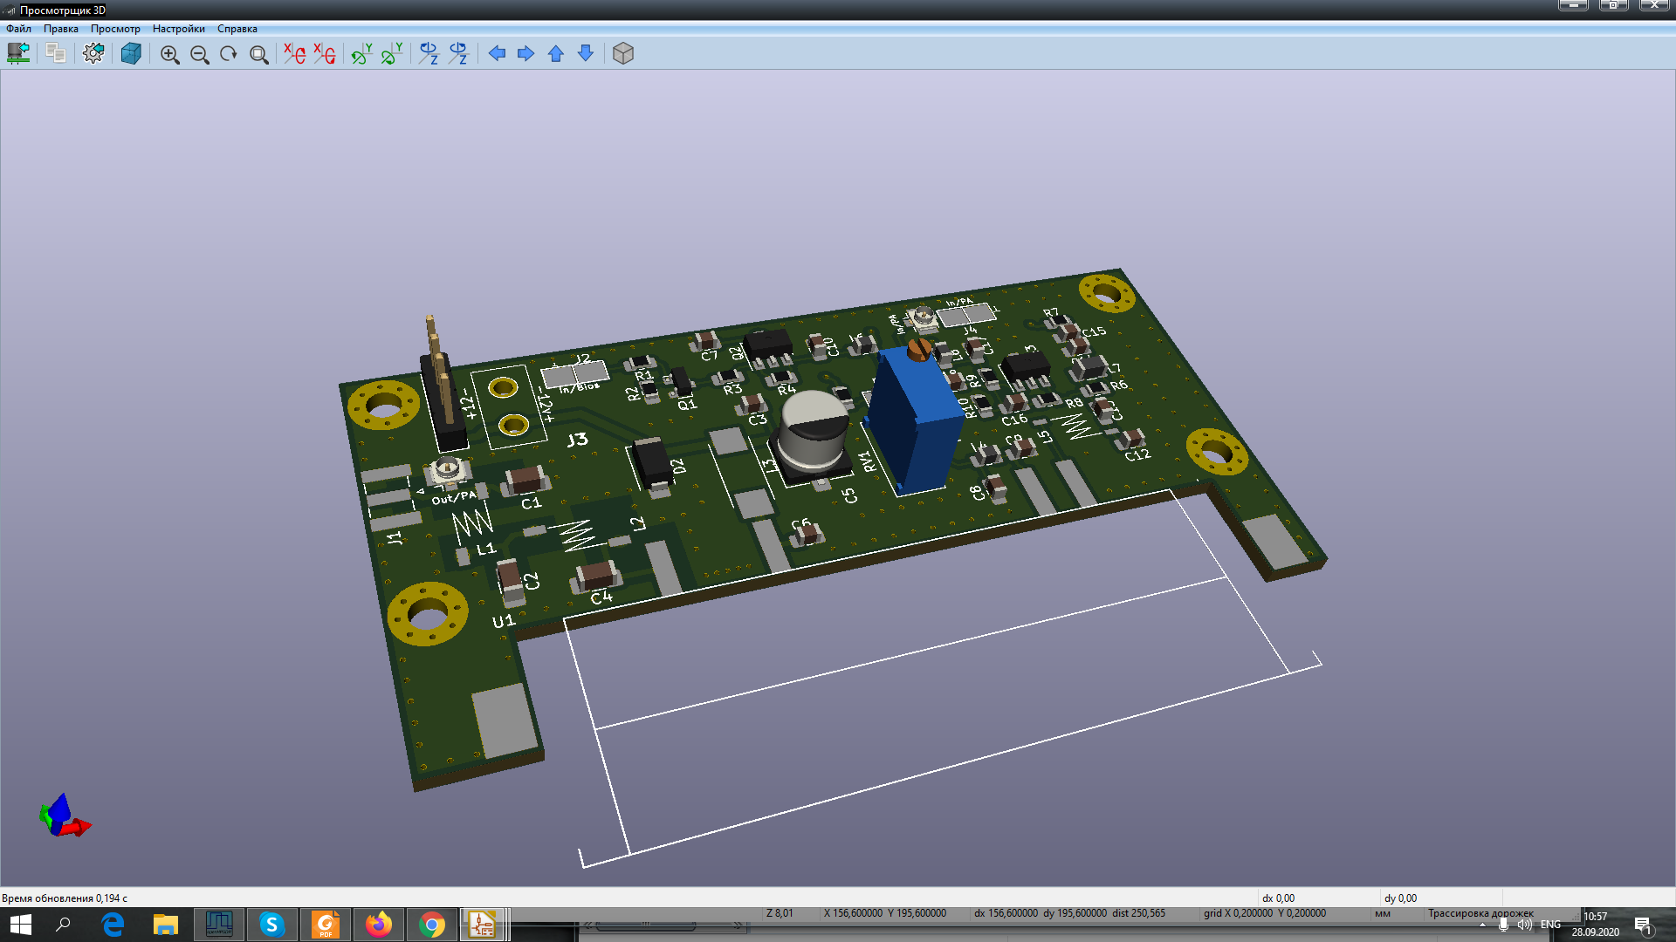Viewport: 1676px width, 942px height.
Task: Move board up with blue arrow
Action: coord(556,54)
